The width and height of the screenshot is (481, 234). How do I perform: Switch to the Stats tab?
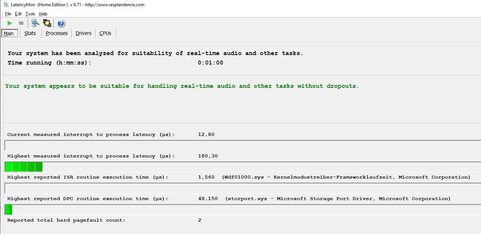point(30,33)
